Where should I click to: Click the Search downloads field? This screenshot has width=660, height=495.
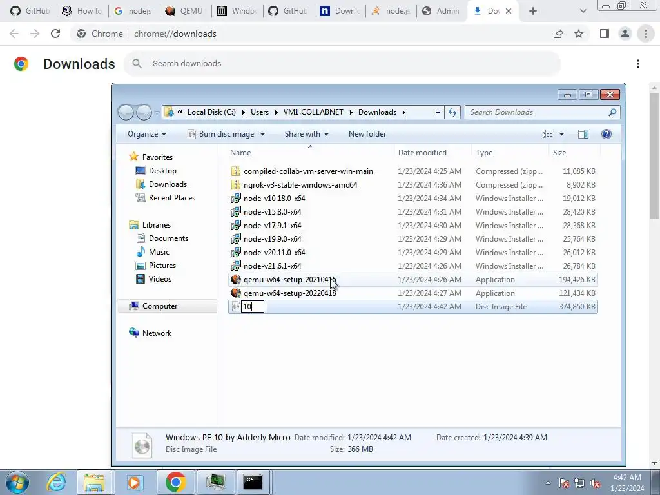click(x=342, y=64)
